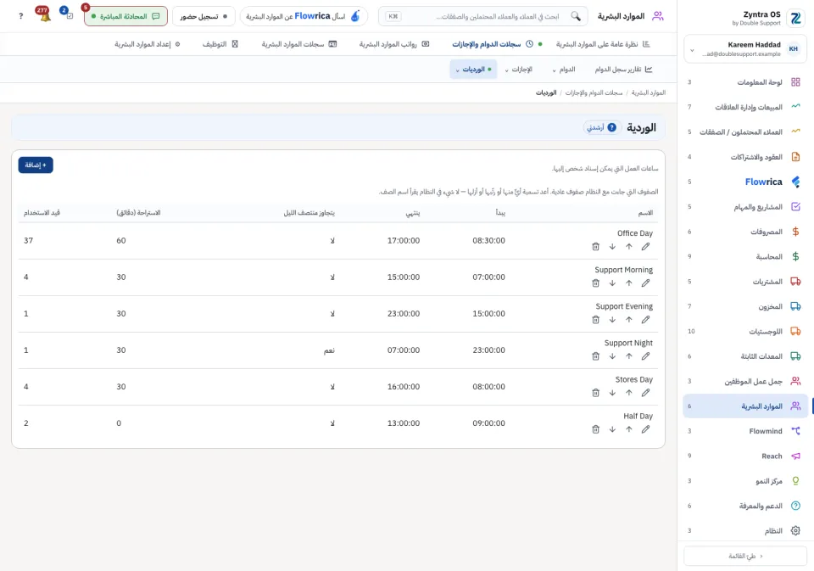The image size is (814, 571).
Task: Open اللوجستيات in sidebar
Action: (745, 332)
